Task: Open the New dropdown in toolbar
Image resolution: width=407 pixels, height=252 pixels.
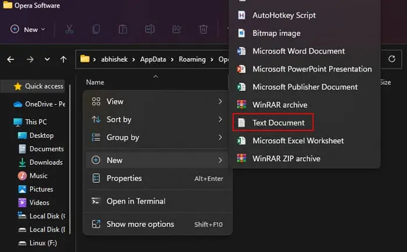Action: point(28,29)
